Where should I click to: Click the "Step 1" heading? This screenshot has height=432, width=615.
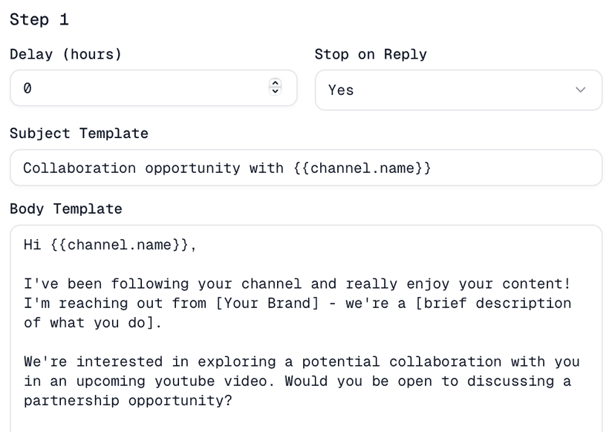click(x=39, y=19)
